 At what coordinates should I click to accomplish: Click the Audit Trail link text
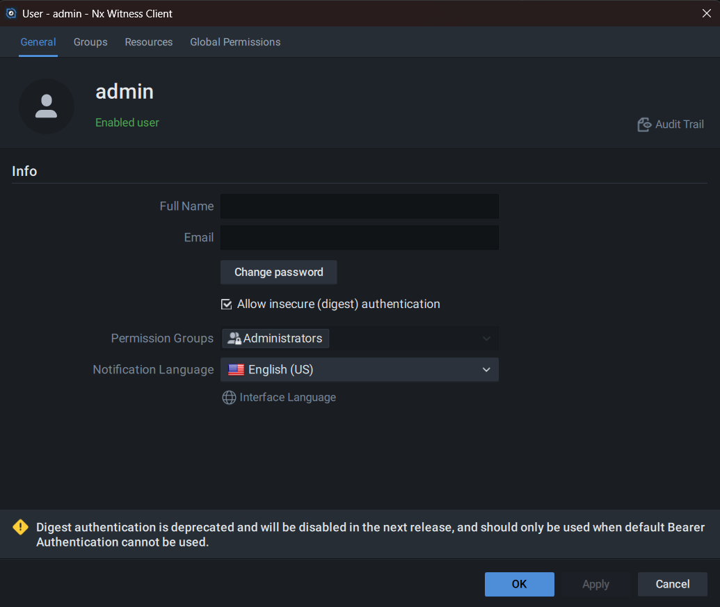pyautogui.click(x=680, y=124)
